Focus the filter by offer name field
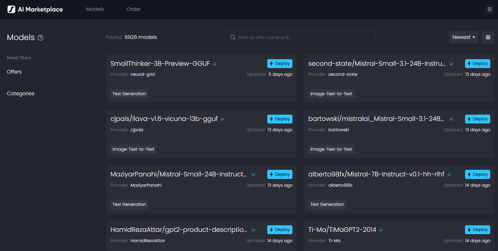 click(x=304, y=37)
